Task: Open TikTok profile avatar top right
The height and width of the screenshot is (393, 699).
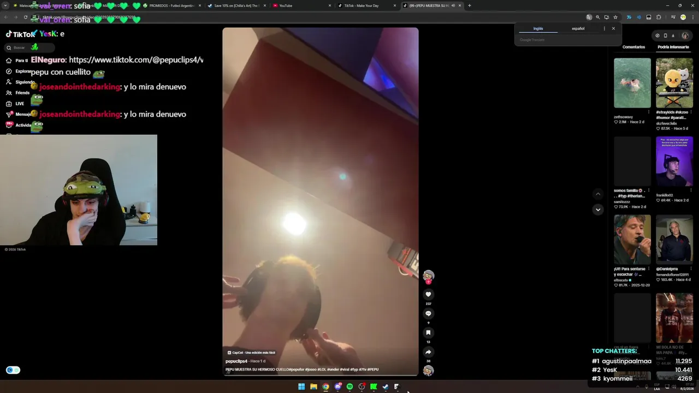Action: (x=685, y=35)
